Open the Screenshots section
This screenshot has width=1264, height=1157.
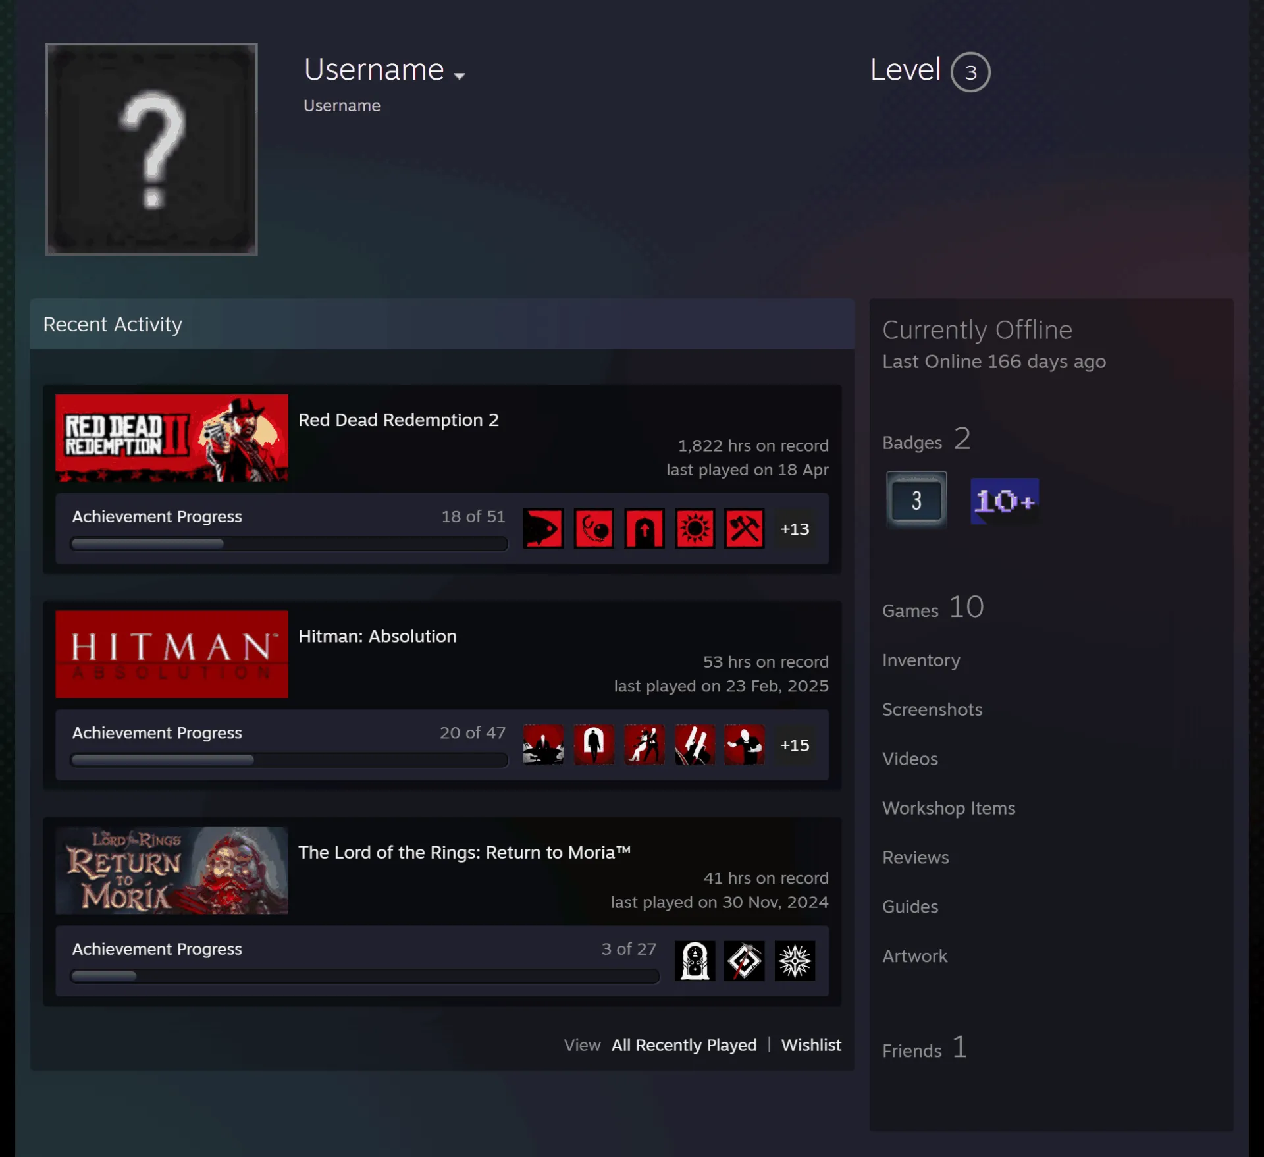(x=932, y=709)
